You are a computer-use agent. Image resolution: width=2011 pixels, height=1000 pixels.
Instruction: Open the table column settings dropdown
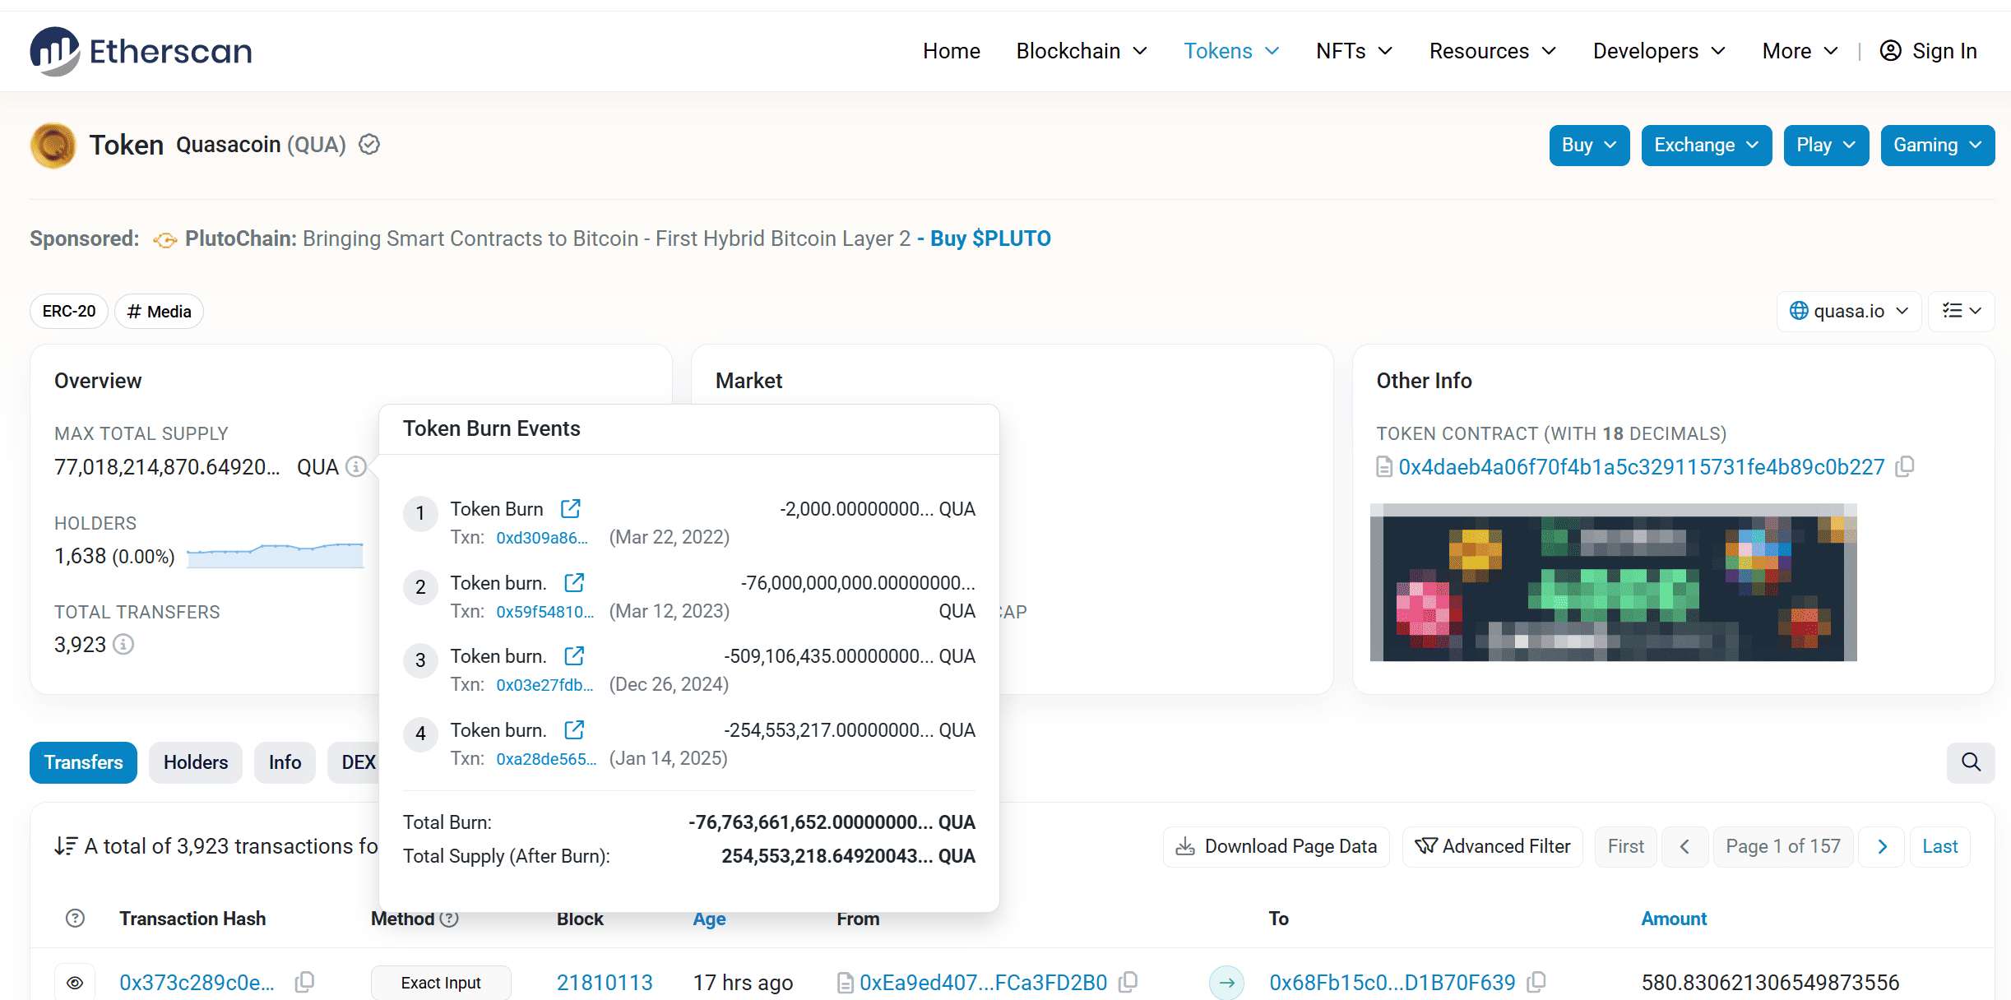click(1961, 311)
